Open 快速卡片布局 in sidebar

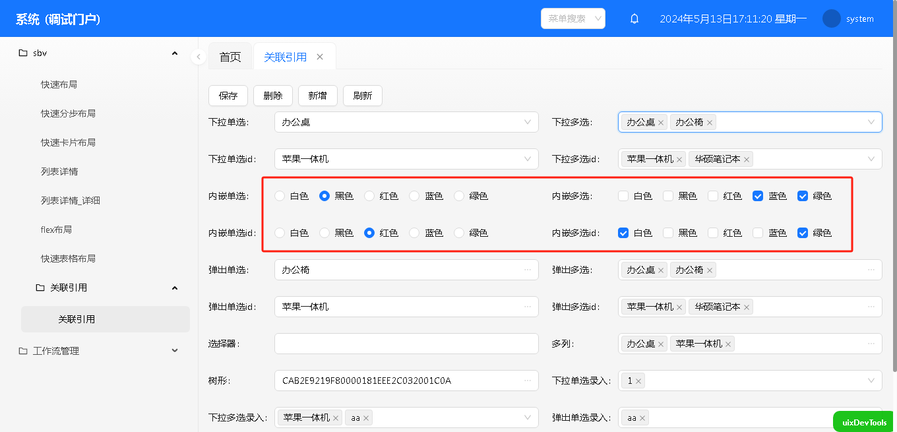[x=68, y=142]
